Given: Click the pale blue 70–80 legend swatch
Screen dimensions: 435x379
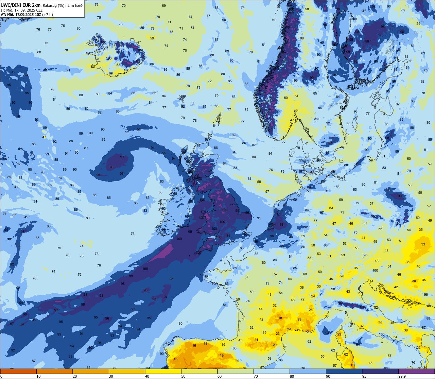Looking at the screenshot, I should point(272,371).
